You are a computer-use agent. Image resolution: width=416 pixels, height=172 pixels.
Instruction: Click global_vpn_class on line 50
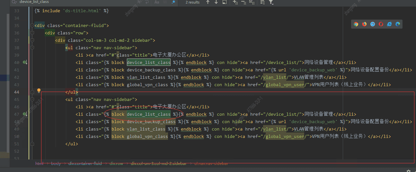point(147,136)
